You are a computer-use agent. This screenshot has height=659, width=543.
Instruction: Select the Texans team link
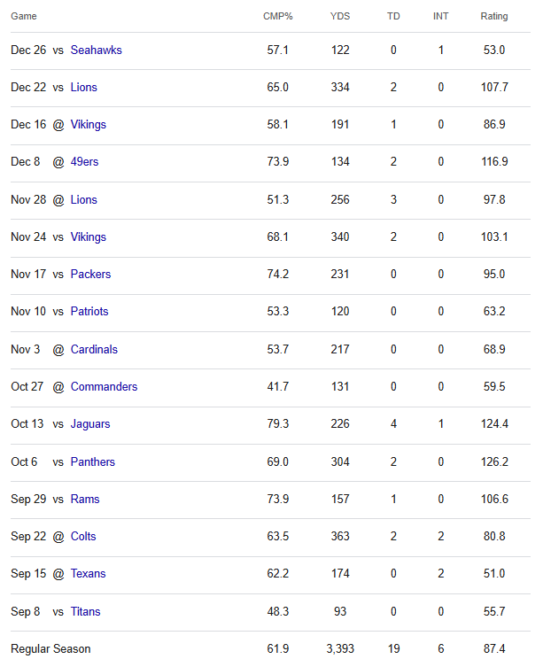click(88, 574)
